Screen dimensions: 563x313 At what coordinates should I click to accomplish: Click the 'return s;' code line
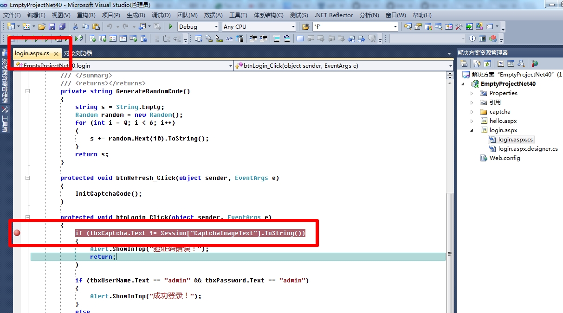91,154
